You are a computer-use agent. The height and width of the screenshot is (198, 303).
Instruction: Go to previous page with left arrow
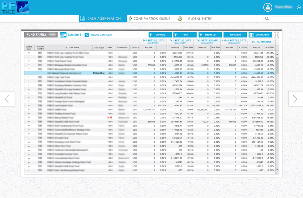click(7, 99)
